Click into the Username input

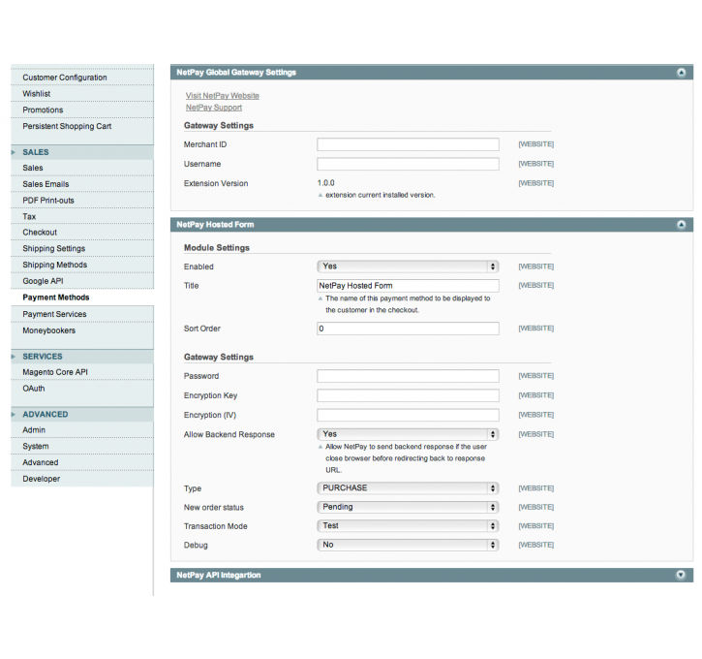[408, 164]
